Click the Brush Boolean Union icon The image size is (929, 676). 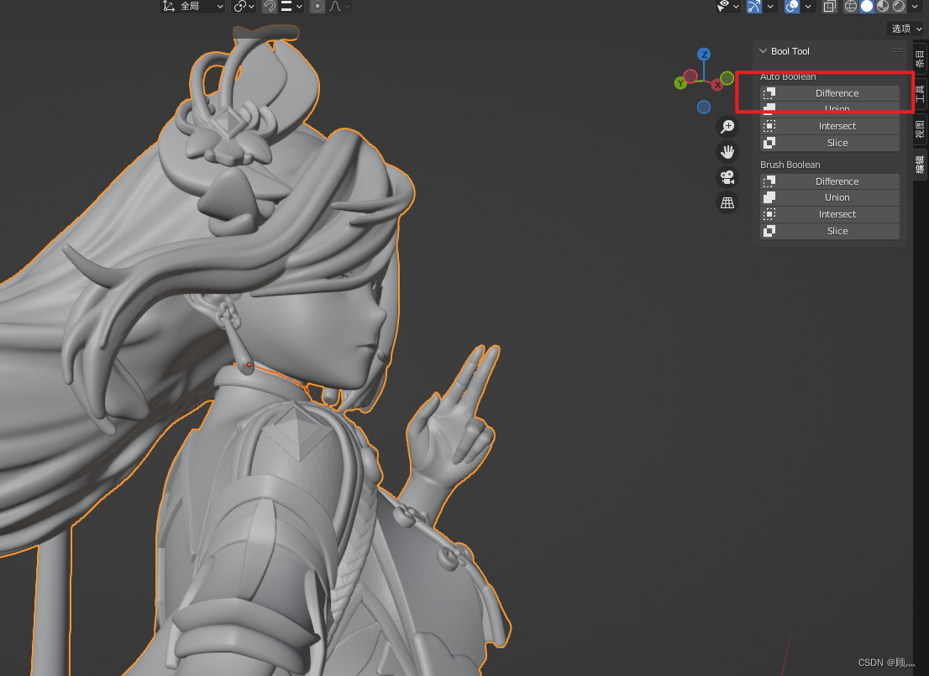[x=769, y=197]
